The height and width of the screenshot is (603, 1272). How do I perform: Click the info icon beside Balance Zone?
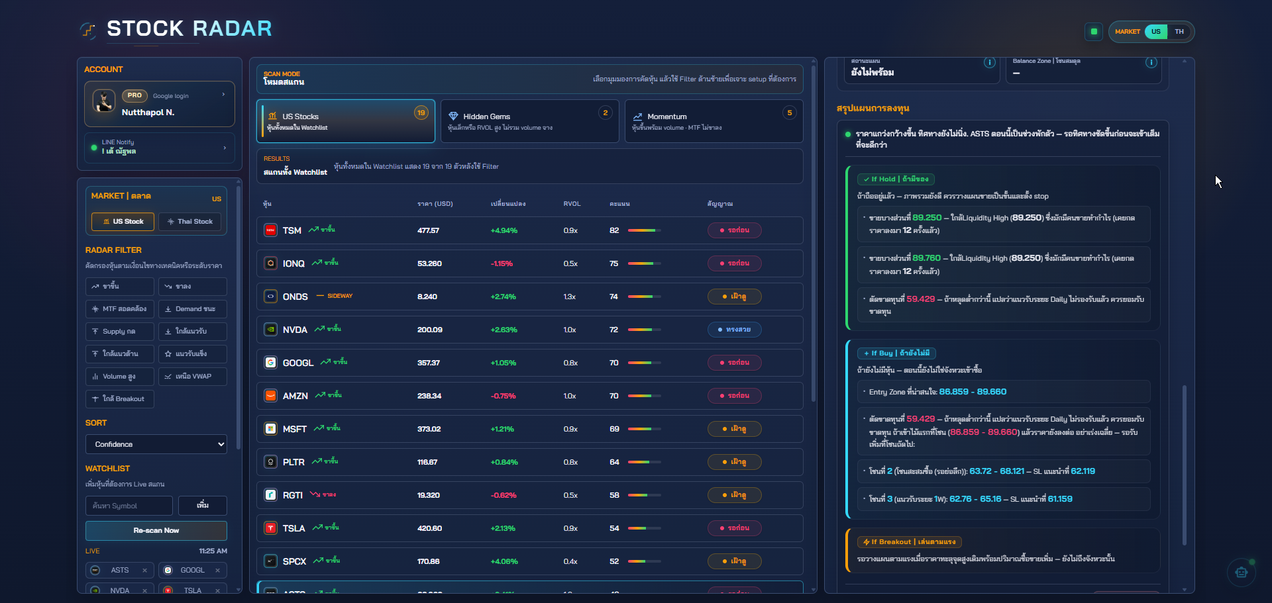1151,63
